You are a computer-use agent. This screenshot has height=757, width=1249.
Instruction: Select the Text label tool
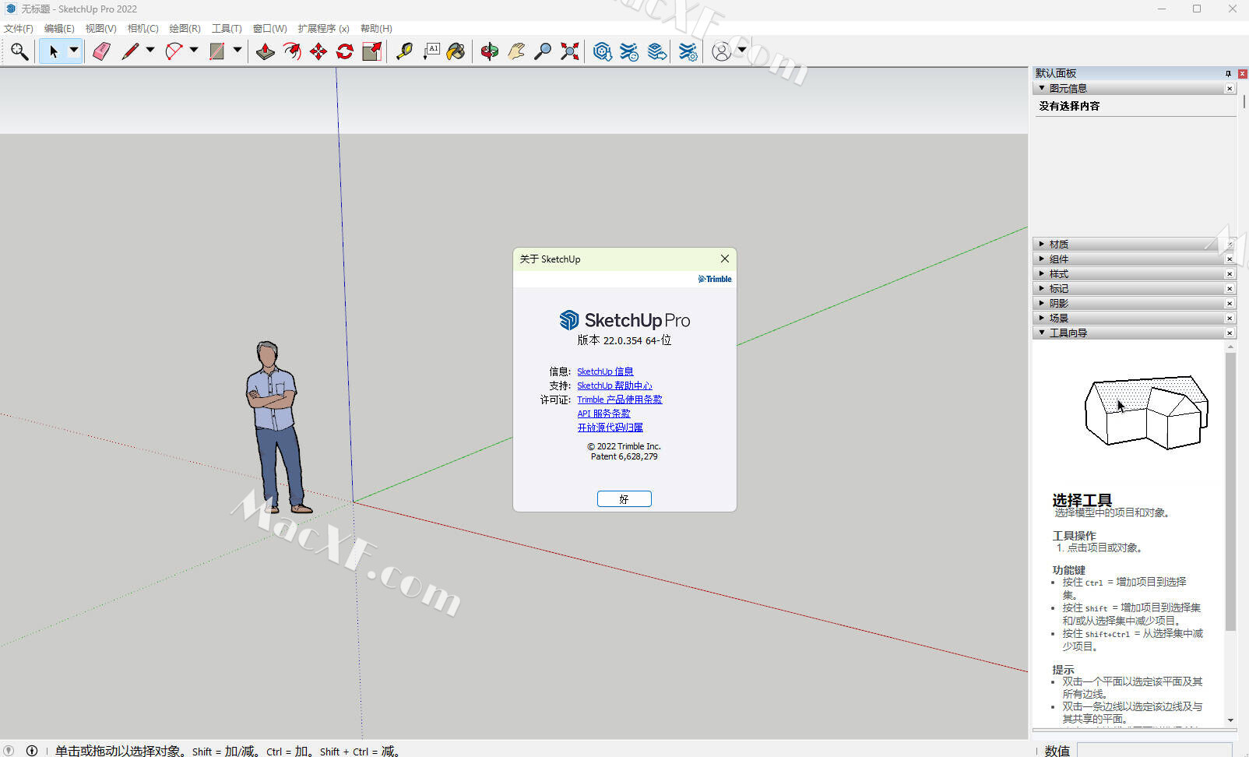coord(431,51)
